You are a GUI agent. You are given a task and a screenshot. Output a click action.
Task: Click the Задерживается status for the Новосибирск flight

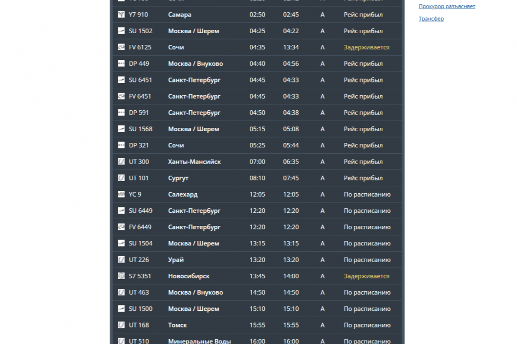pos(366,276)
